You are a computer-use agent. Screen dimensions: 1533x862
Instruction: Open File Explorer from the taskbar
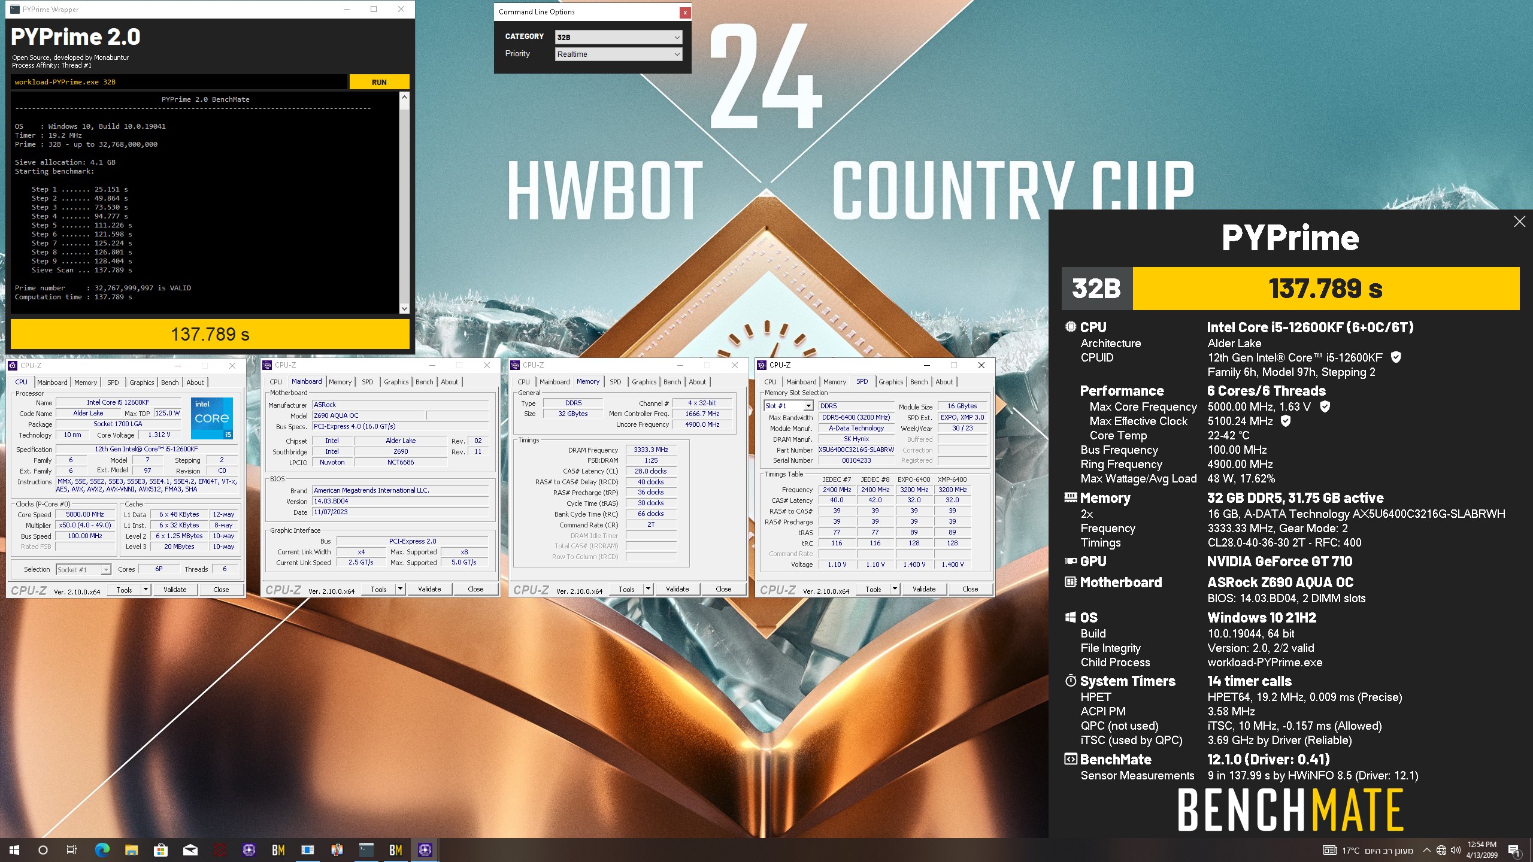[132, 850]
